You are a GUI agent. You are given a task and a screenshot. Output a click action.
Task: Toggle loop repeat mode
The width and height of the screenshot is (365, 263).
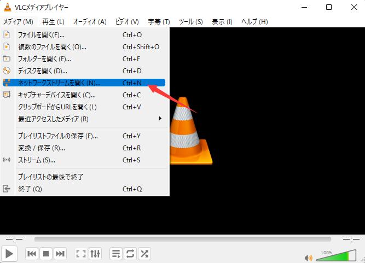(130, 254)
